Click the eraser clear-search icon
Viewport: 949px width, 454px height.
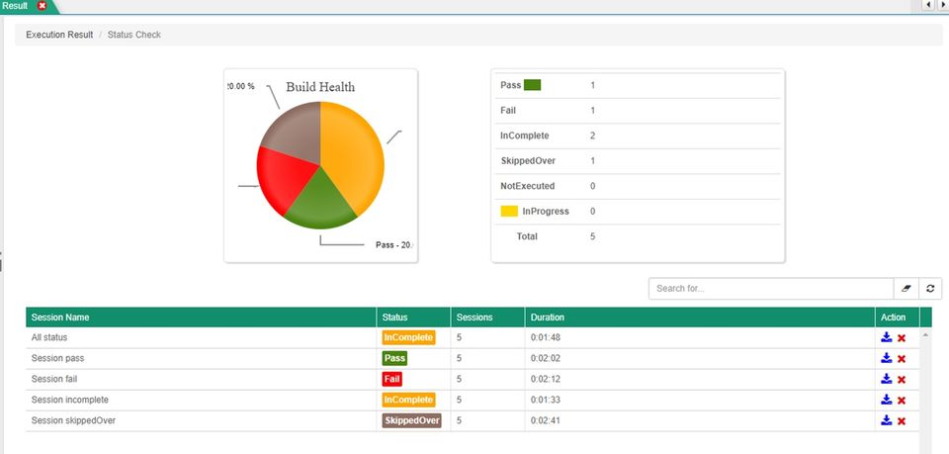906,289
